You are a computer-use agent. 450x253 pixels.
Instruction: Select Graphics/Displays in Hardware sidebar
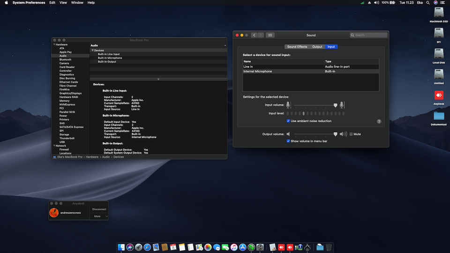click(x=70, y=93)
